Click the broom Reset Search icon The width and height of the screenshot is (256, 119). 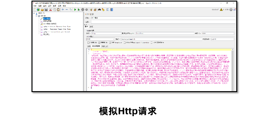(103, 9)
